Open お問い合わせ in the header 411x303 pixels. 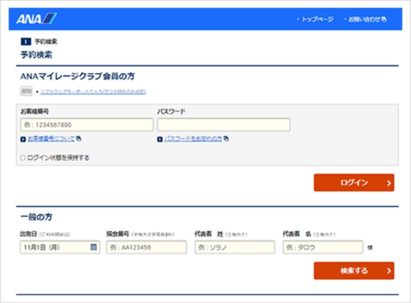pos(364,19)
